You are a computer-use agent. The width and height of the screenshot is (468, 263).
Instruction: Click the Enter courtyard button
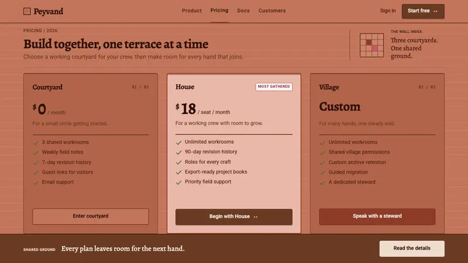91,216
